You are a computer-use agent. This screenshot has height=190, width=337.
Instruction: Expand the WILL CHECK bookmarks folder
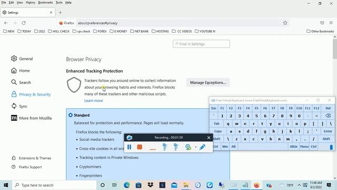click(x=58, y=31)
